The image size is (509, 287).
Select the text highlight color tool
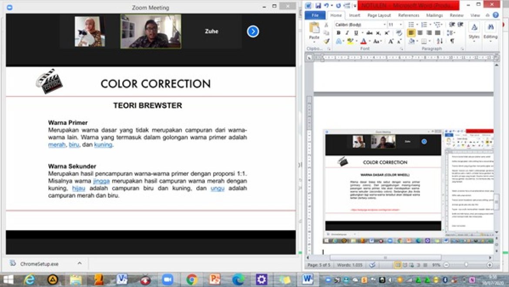349,41
